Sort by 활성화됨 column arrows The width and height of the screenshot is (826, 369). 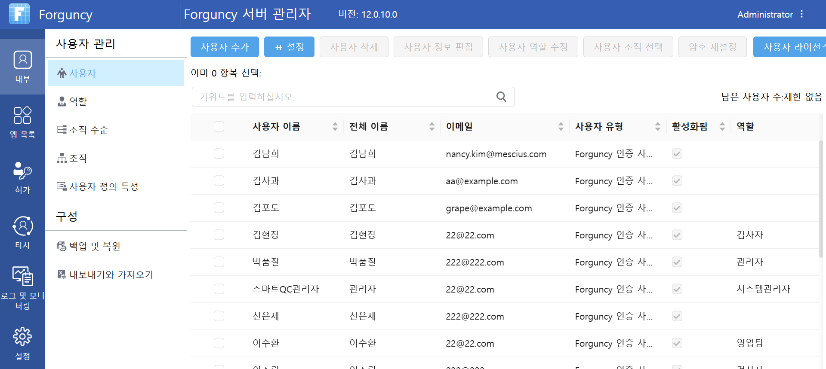722,126
